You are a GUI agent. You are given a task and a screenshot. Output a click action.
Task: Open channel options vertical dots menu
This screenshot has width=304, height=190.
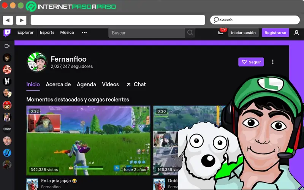273,62
